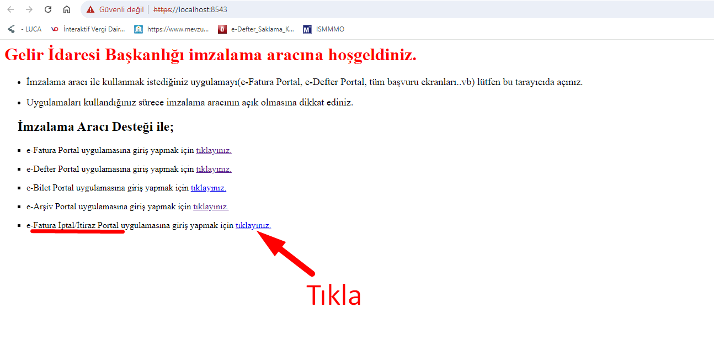Click 'tıklayınız' link for e-Fatura Portal
Screen dimensions: 714x344
[x=214, y=150]
